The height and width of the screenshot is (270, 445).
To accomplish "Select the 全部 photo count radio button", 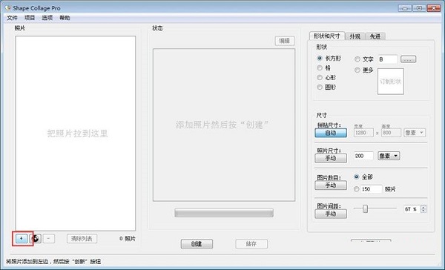I will [357, 177].
